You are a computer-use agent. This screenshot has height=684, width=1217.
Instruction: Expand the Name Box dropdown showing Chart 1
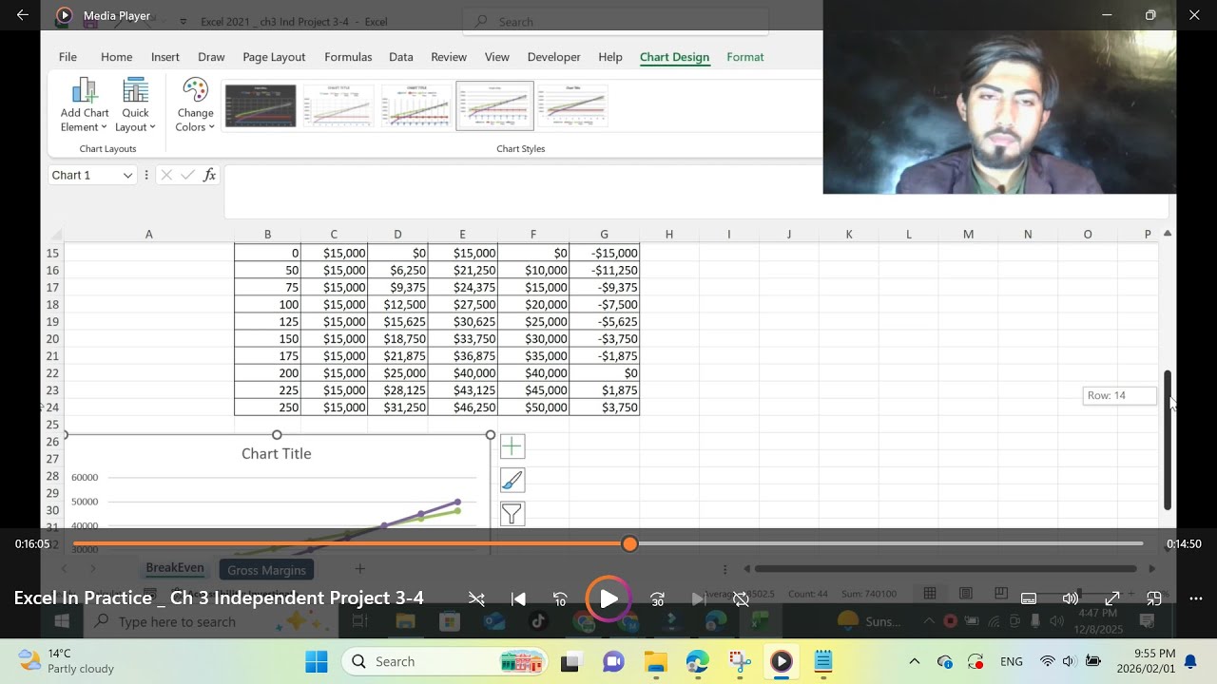point(127,176)
